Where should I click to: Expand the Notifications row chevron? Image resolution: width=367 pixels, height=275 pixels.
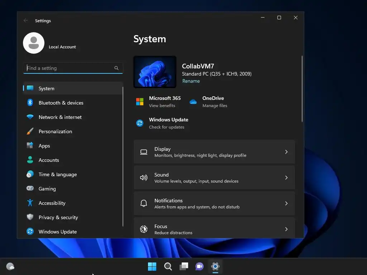coord(286,203)
